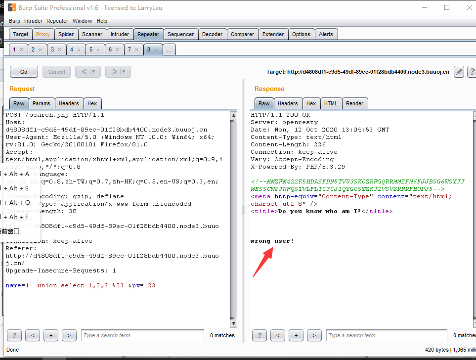Open the history-forward dropdown arrow
The image size is (476, 360).
click(124, 72)
